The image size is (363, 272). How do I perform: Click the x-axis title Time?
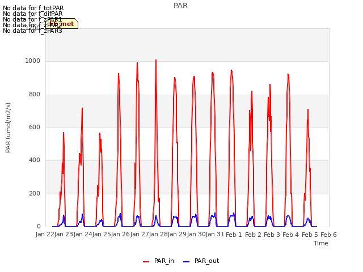(x=321, y=243)
